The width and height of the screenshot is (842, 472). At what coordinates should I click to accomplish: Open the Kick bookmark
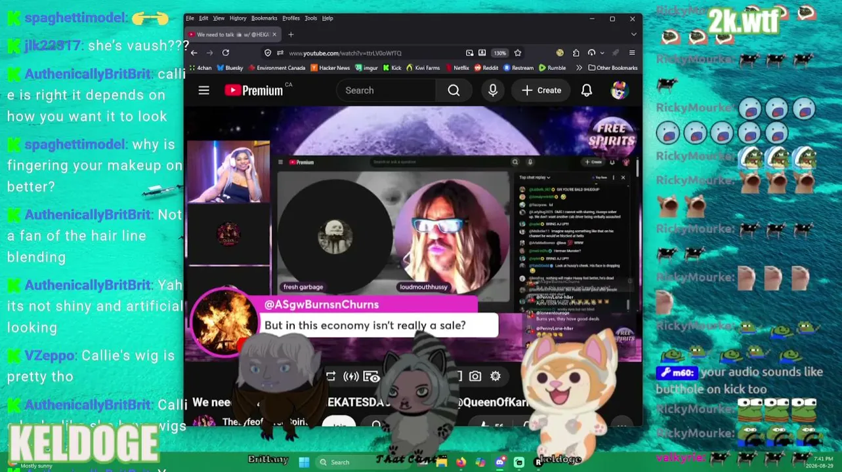(392, 68)
